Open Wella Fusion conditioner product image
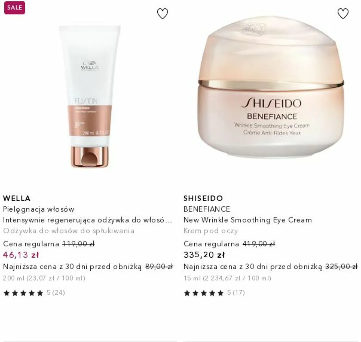 (90, 96)
